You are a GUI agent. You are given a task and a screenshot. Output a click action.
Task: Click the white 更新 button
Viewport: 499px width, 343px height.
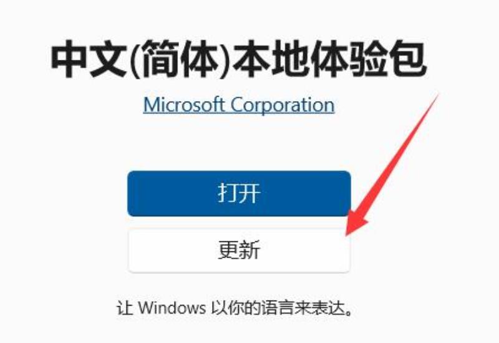click(x=239, y=250)
